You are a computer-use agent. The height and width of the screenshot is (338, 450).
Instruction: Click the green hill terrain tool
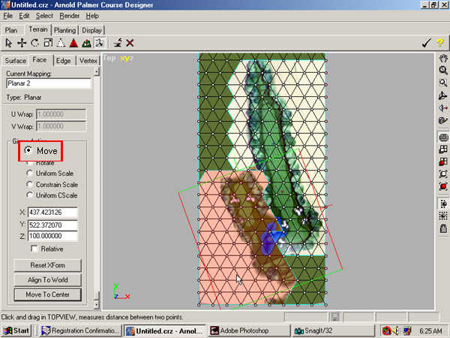point(87,43)
